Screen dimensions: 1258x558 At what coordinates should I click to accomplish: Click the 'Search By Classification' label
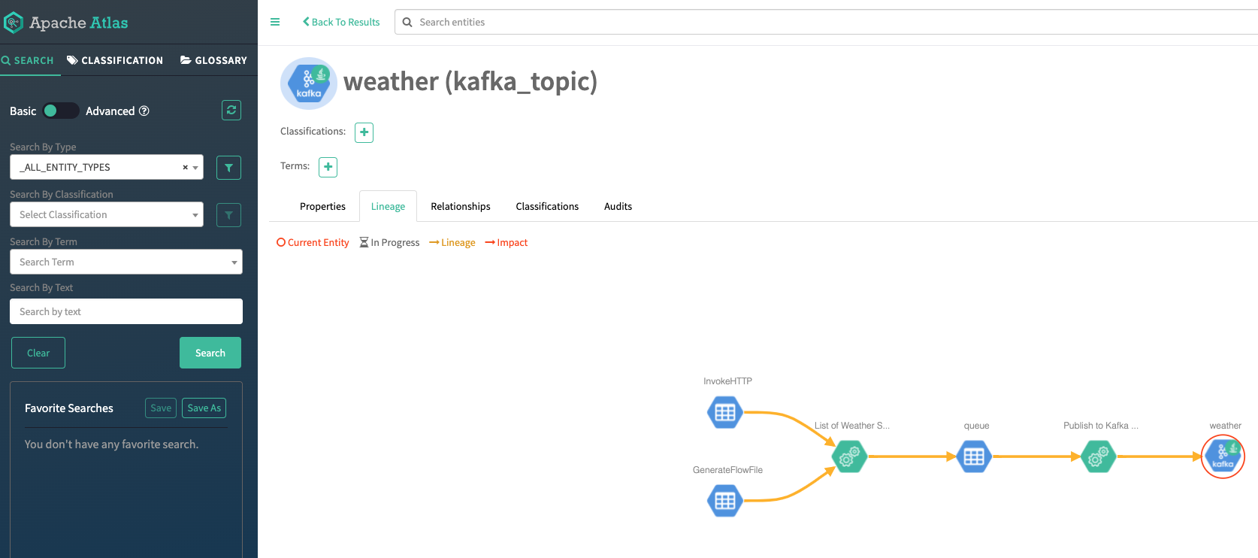point(62,194)
